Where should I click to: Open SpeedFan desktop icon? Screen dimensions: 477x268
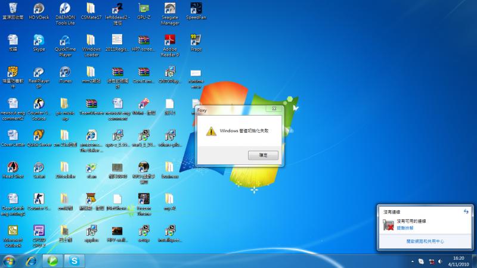pos(196,11)
